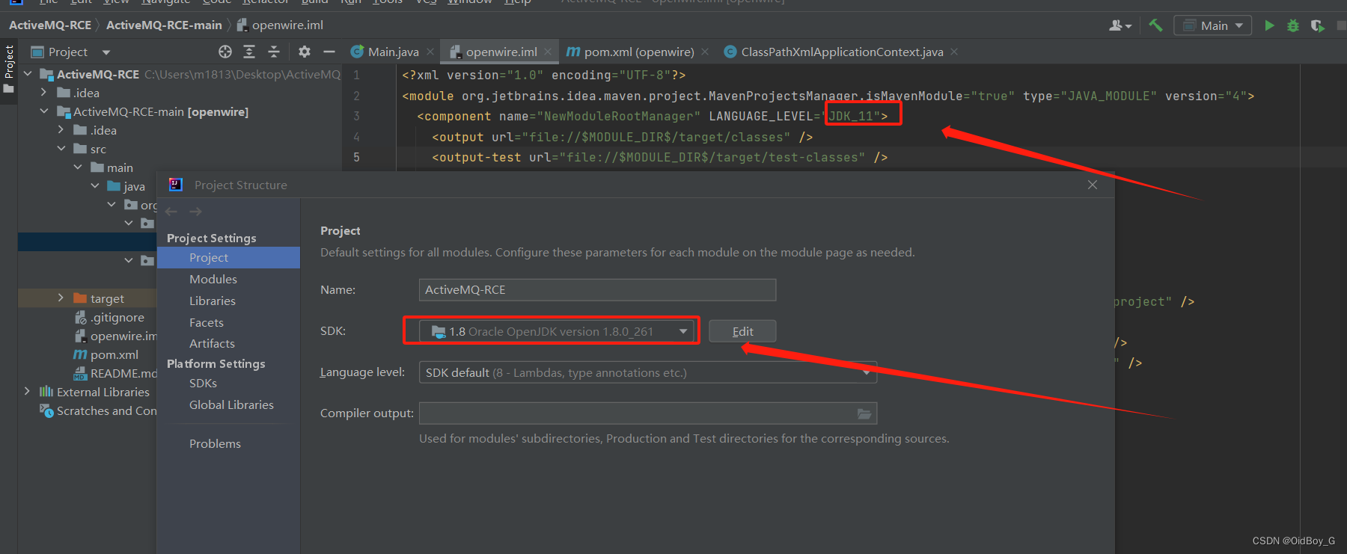Select openwire.iml file in project tree
The height and width of the screenshot is (554, 1347).
(x=114, y=336)
